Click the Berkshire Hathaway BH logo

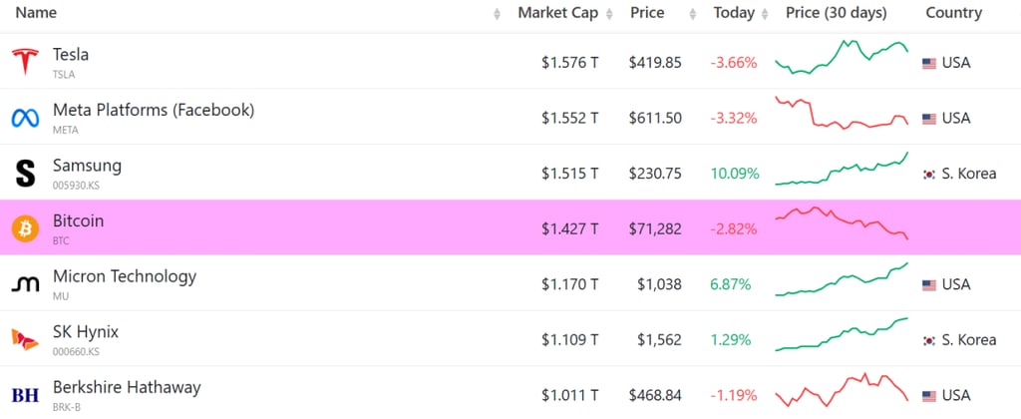coord(25,395)
